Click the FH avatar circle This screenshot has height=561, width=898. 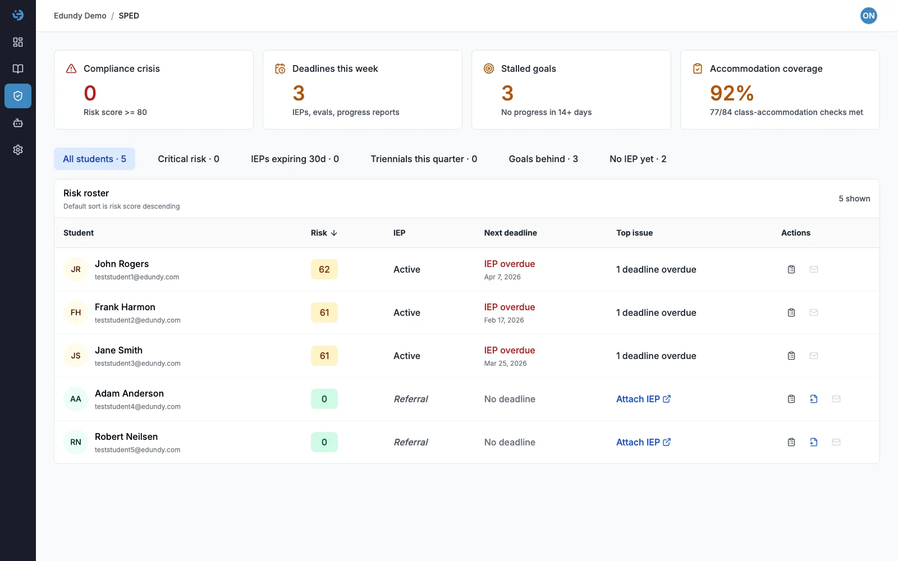(x=76, y=312)
